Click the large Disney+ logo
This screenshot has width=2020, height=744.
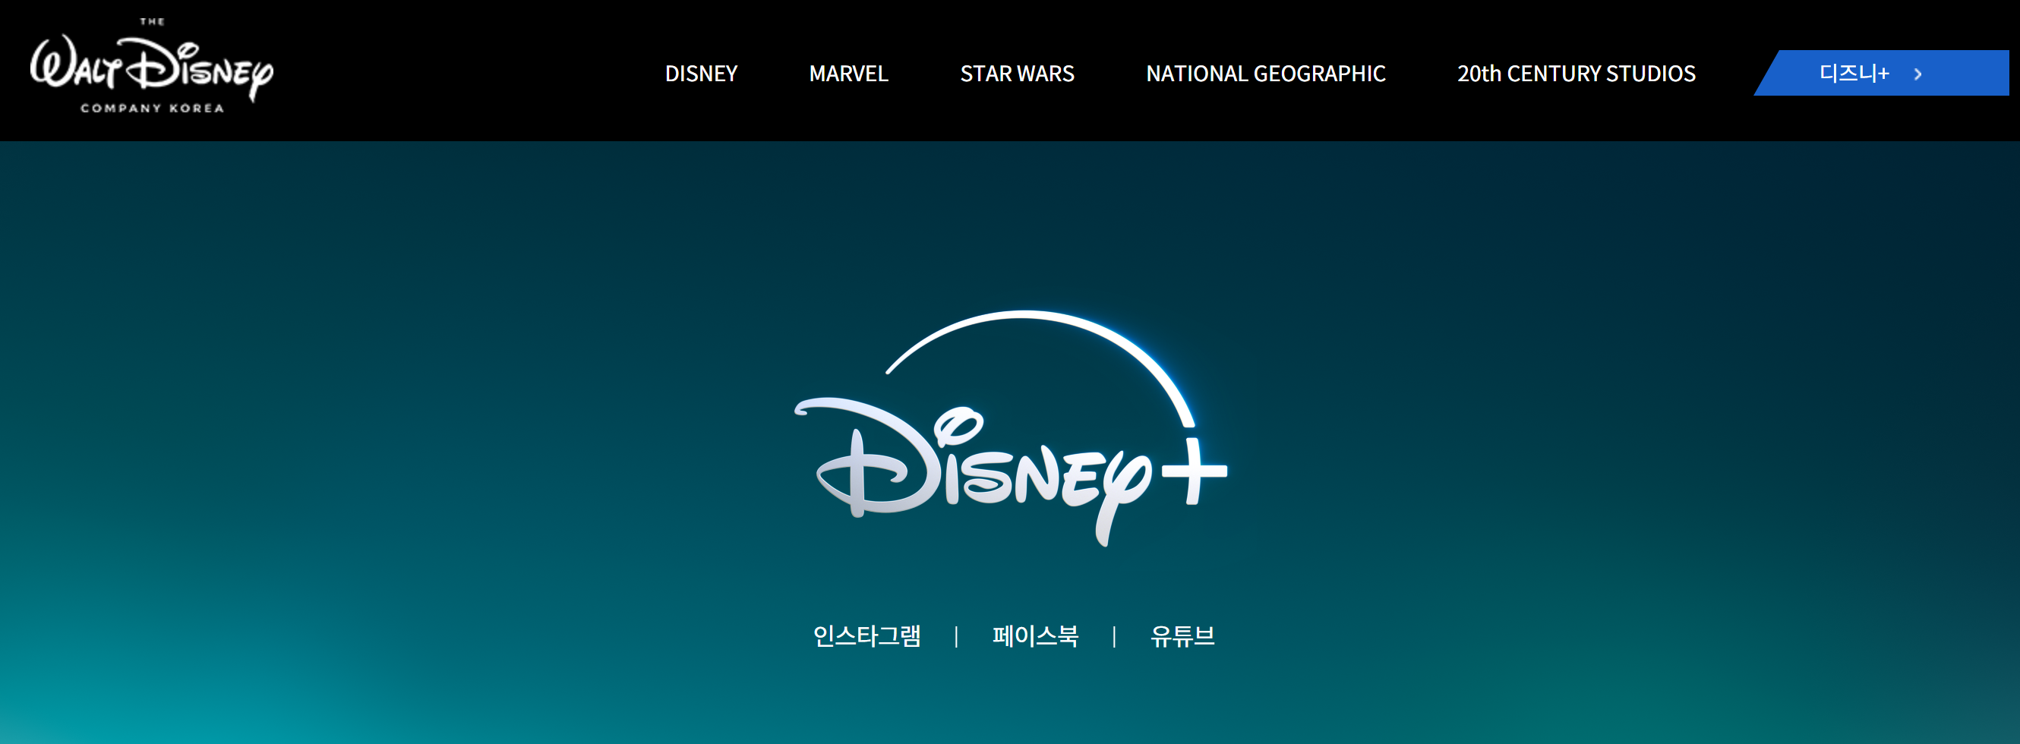[x=1010, y=428]
